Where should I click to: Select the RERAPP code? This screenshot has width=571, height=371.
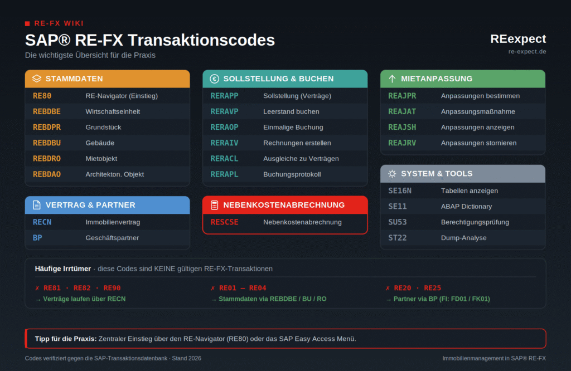click(224, 96)
